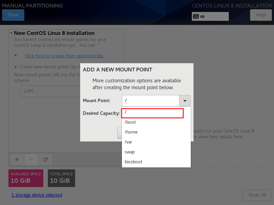Click the keyboard layout icon

pyautogui.click(x=196, y=16)
